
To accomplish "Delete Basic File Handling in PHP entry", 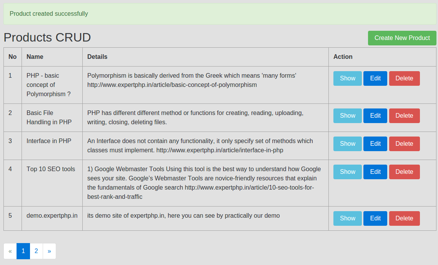I will tap(404, 116).
